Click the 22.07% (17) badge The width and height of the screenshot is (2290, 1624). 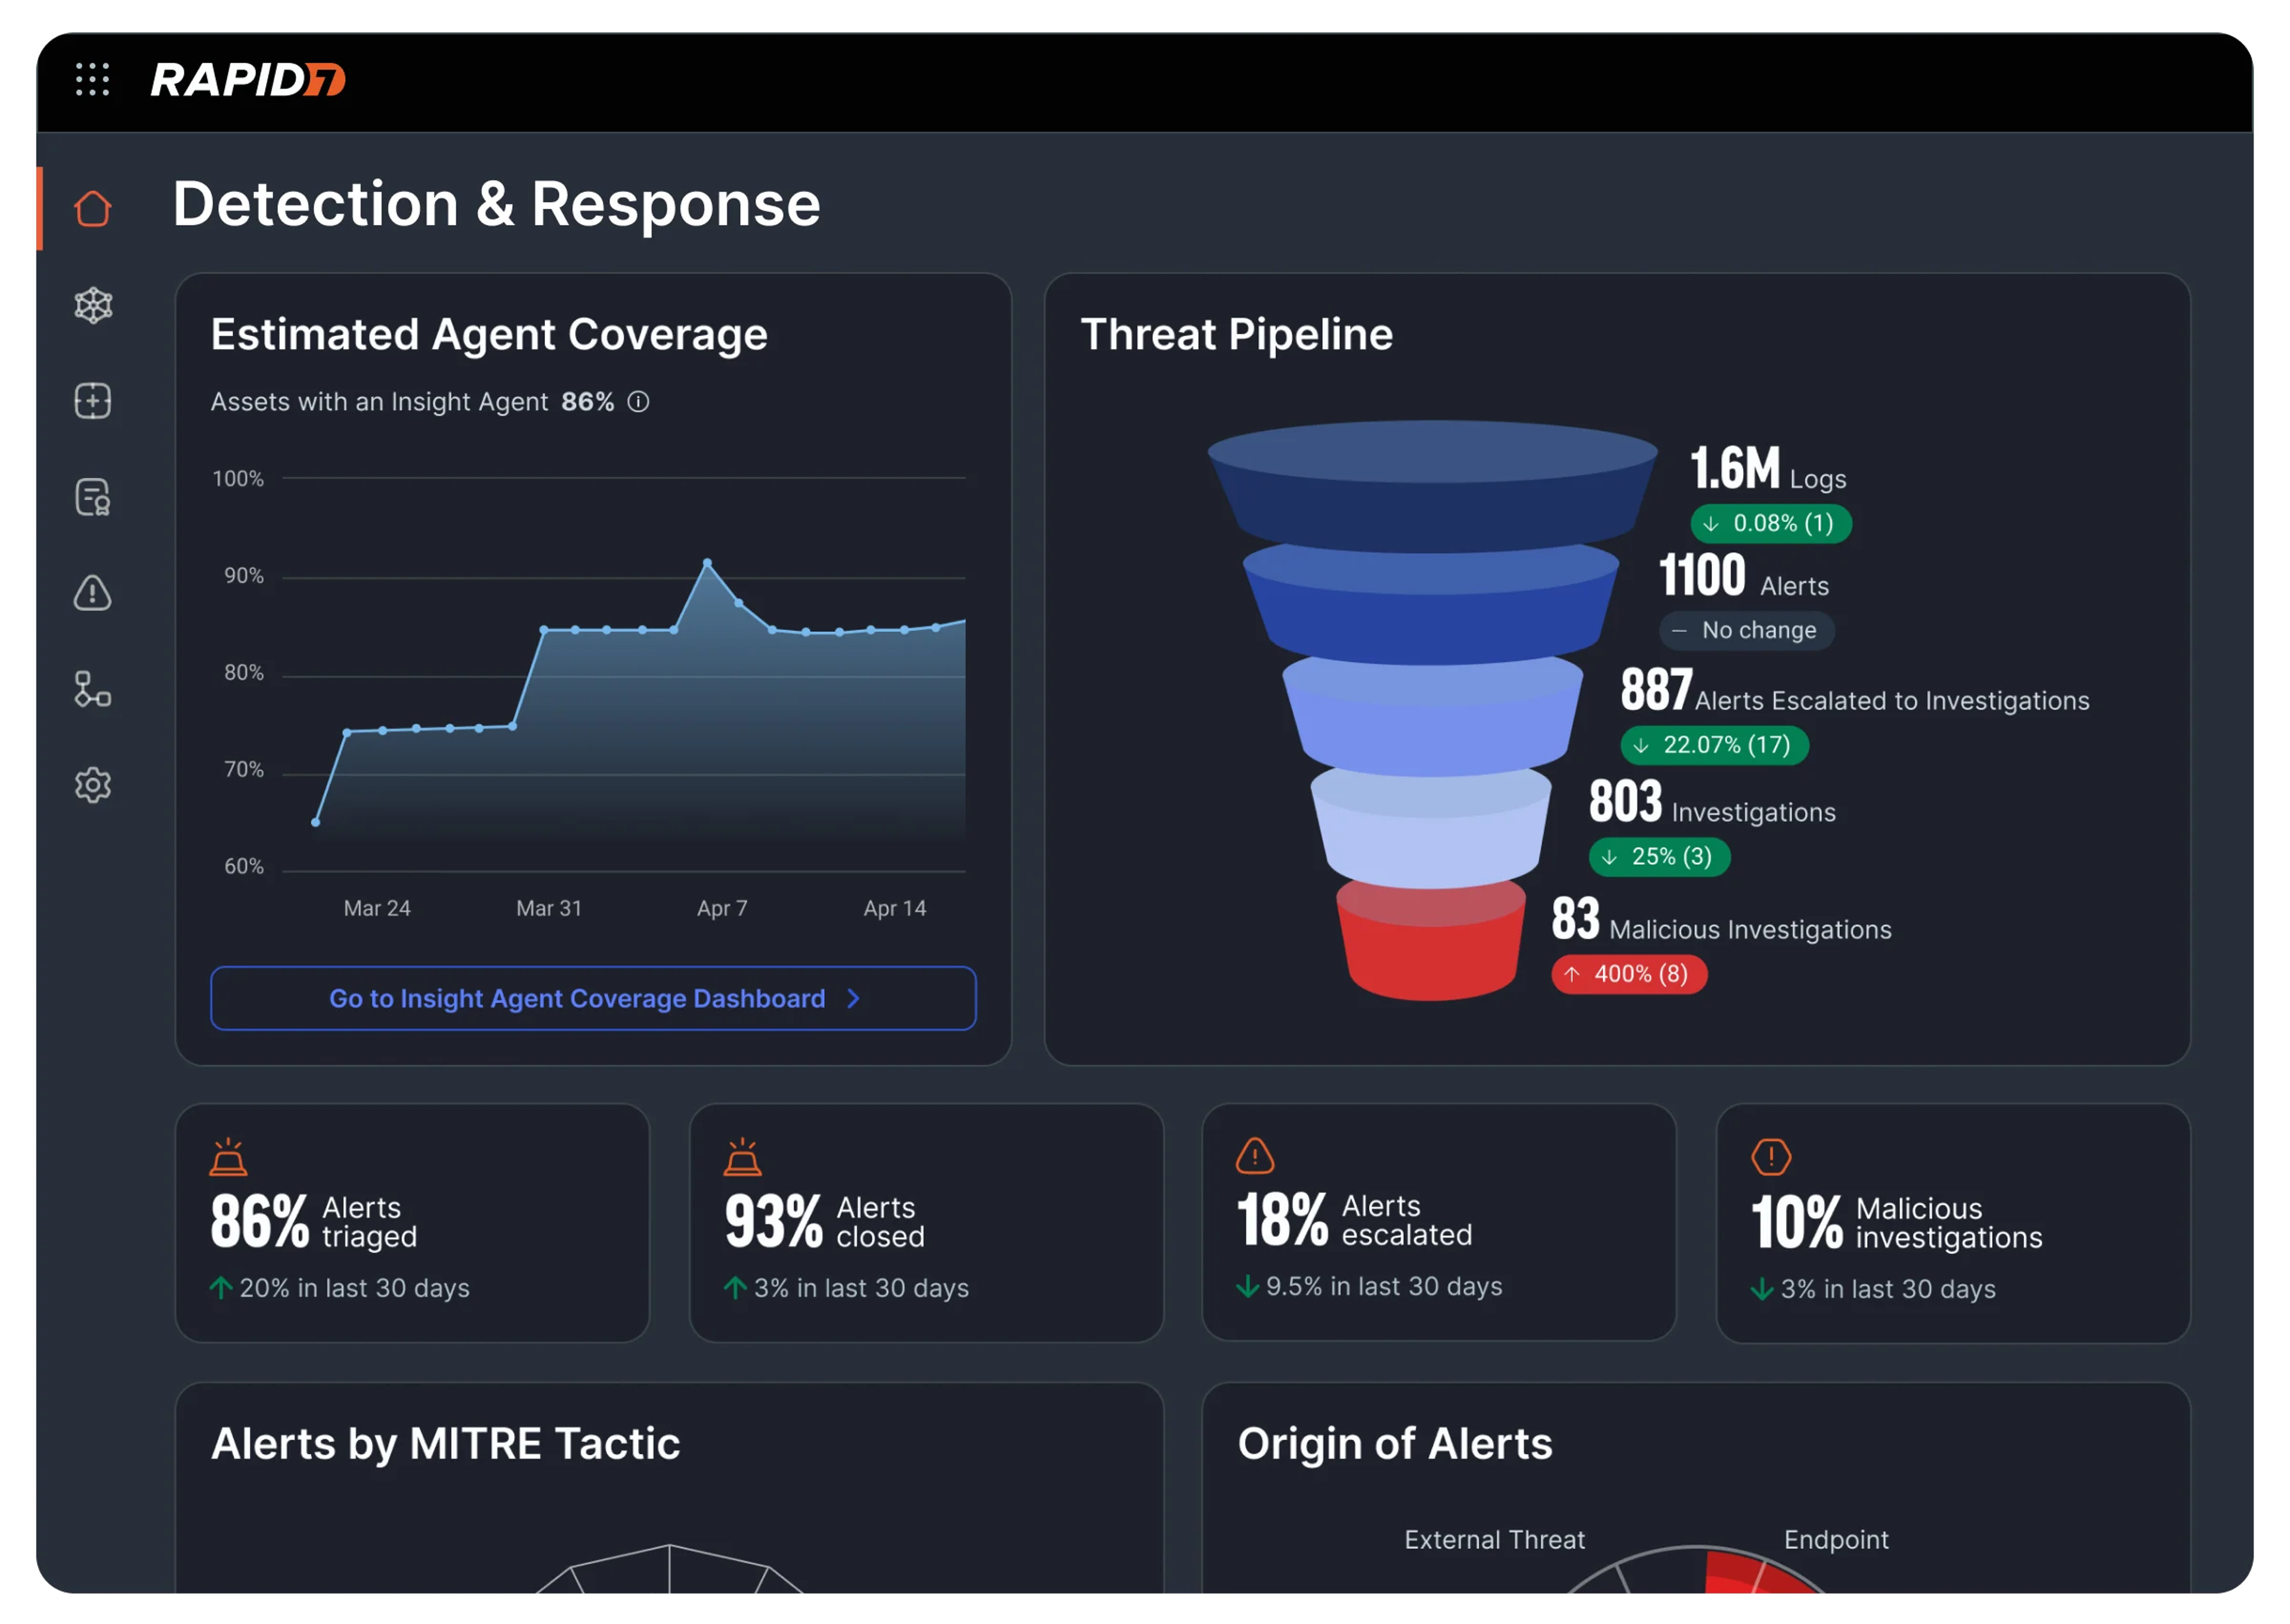pyautogui.click(x=1714, y=745)
